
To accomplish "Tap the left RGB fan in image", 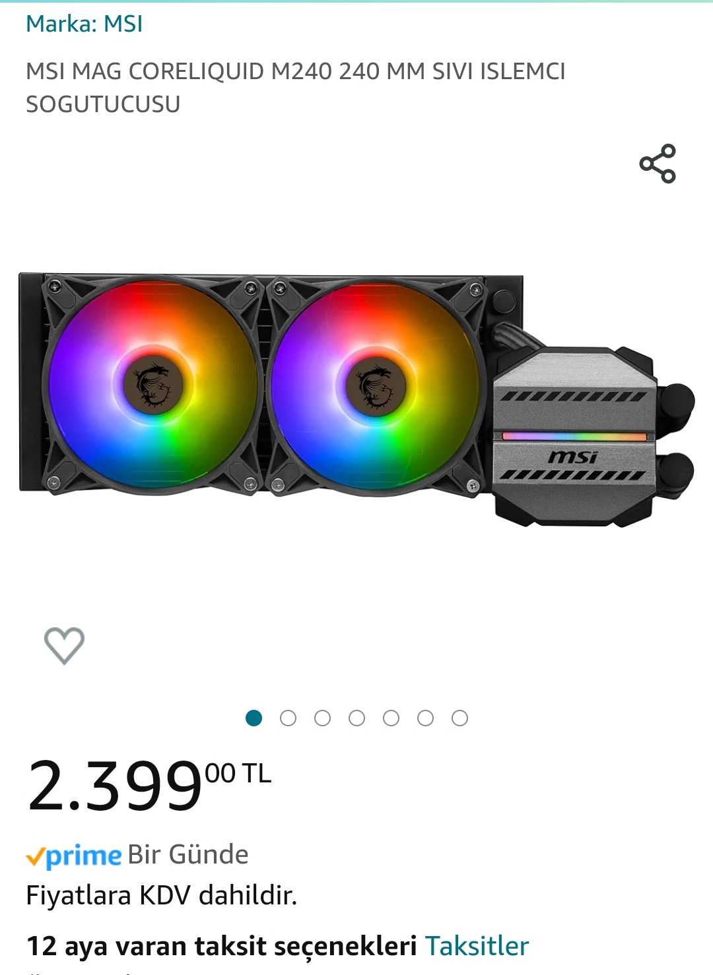I will coord(153,384).
